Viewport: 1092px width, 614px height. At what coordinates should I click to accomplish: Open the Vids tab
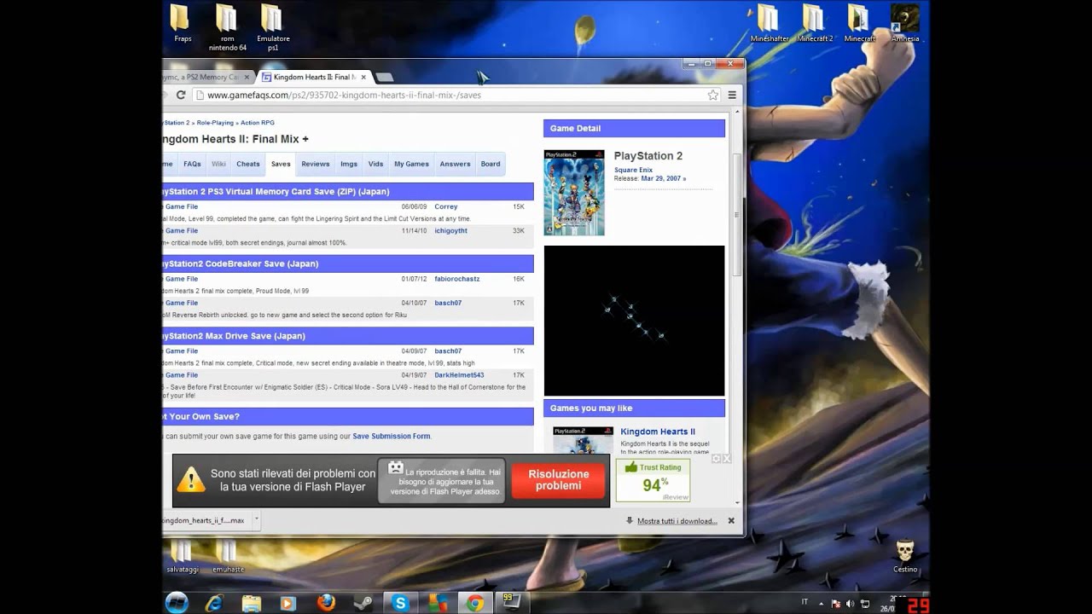(375, 164)
